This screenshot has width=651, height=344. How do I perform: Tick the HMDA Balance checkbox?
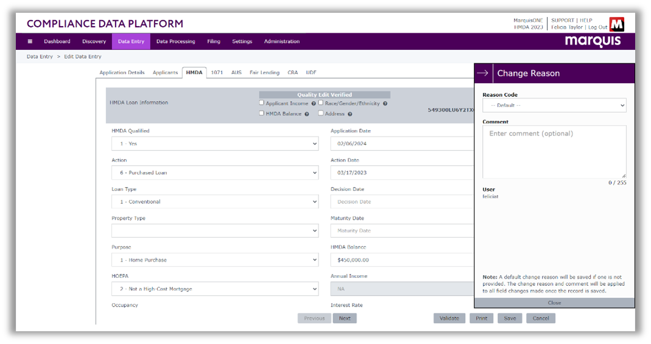(x=262, y=113)
